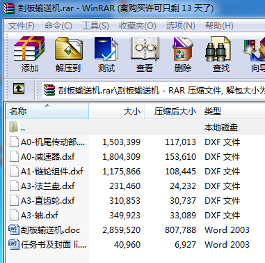This screenshot has width=265, height=263.
Task: Click the WinRAR title bar icon
Action: [x=9, y=8]
